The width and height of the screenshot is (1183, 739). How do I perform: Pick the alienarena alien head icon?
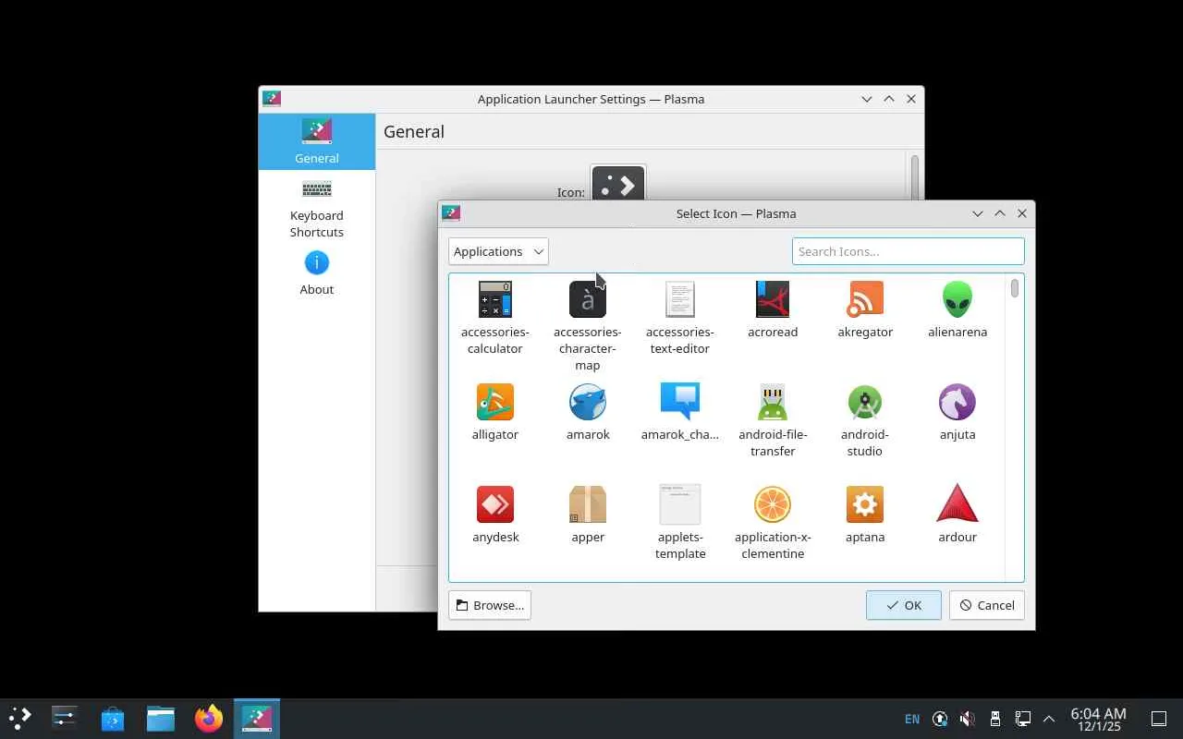(957, 299)
